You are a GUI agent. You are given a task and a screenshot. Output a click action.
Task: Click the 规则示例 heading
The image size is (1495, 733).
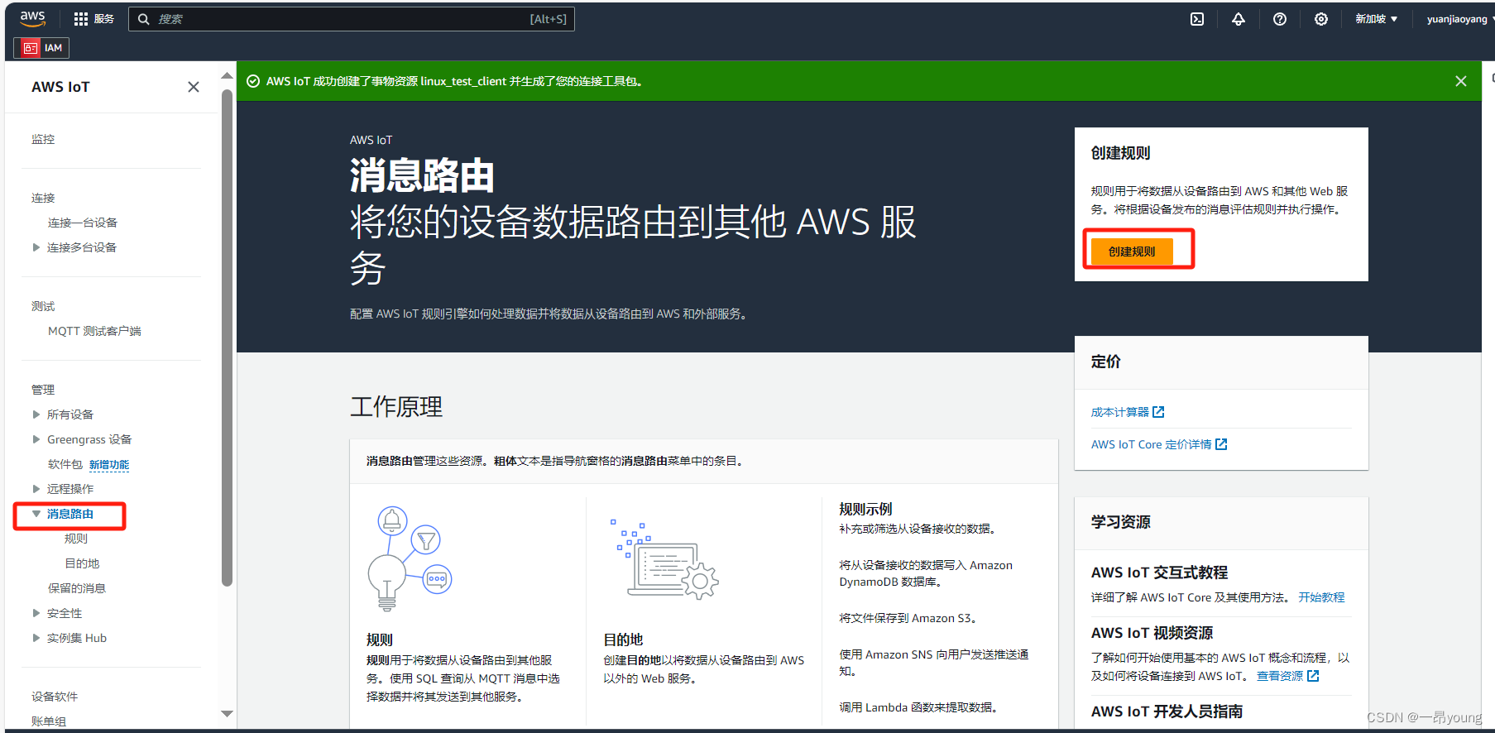(x=865, y=509)
